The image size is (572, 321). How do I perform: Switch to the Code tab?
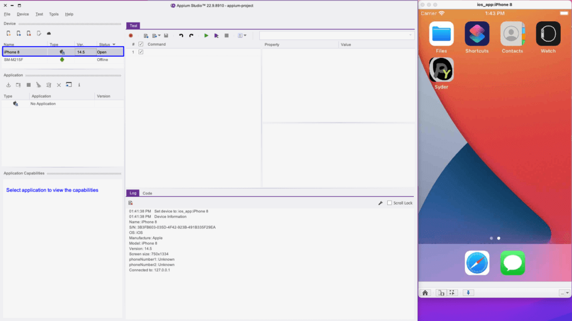pos(147,193)
